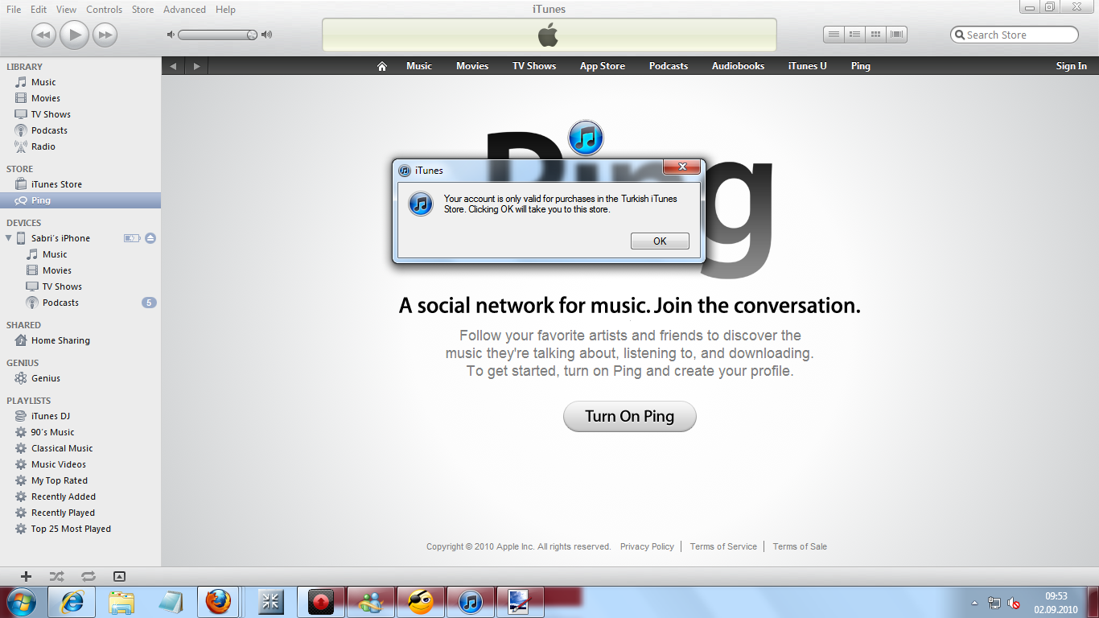Show or hide the artwork viewer
This screenshot has width=1099, height=618.
click(119, 576)
